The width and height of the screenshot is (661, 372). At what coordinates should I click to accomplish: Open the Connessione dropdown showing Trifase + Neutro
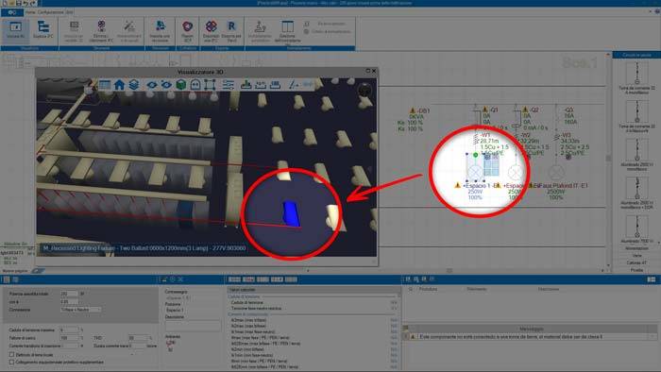80,310
